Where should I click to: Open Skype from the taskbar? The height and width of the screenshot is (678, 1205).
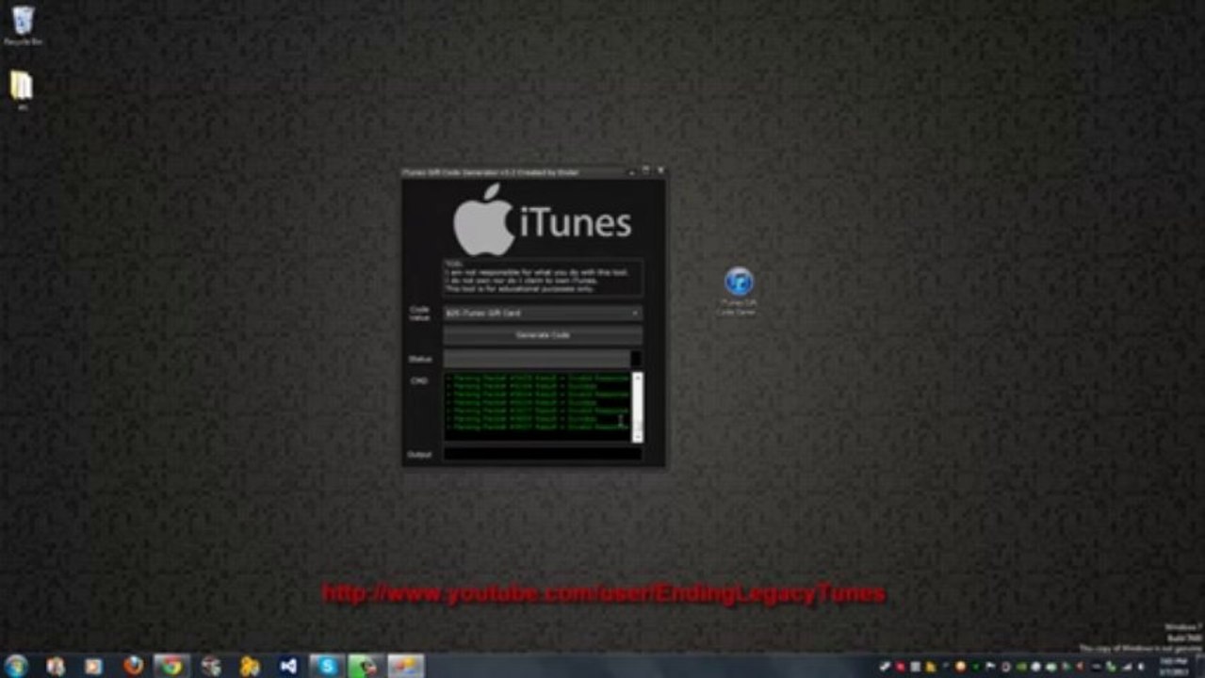tap(327, 666)
